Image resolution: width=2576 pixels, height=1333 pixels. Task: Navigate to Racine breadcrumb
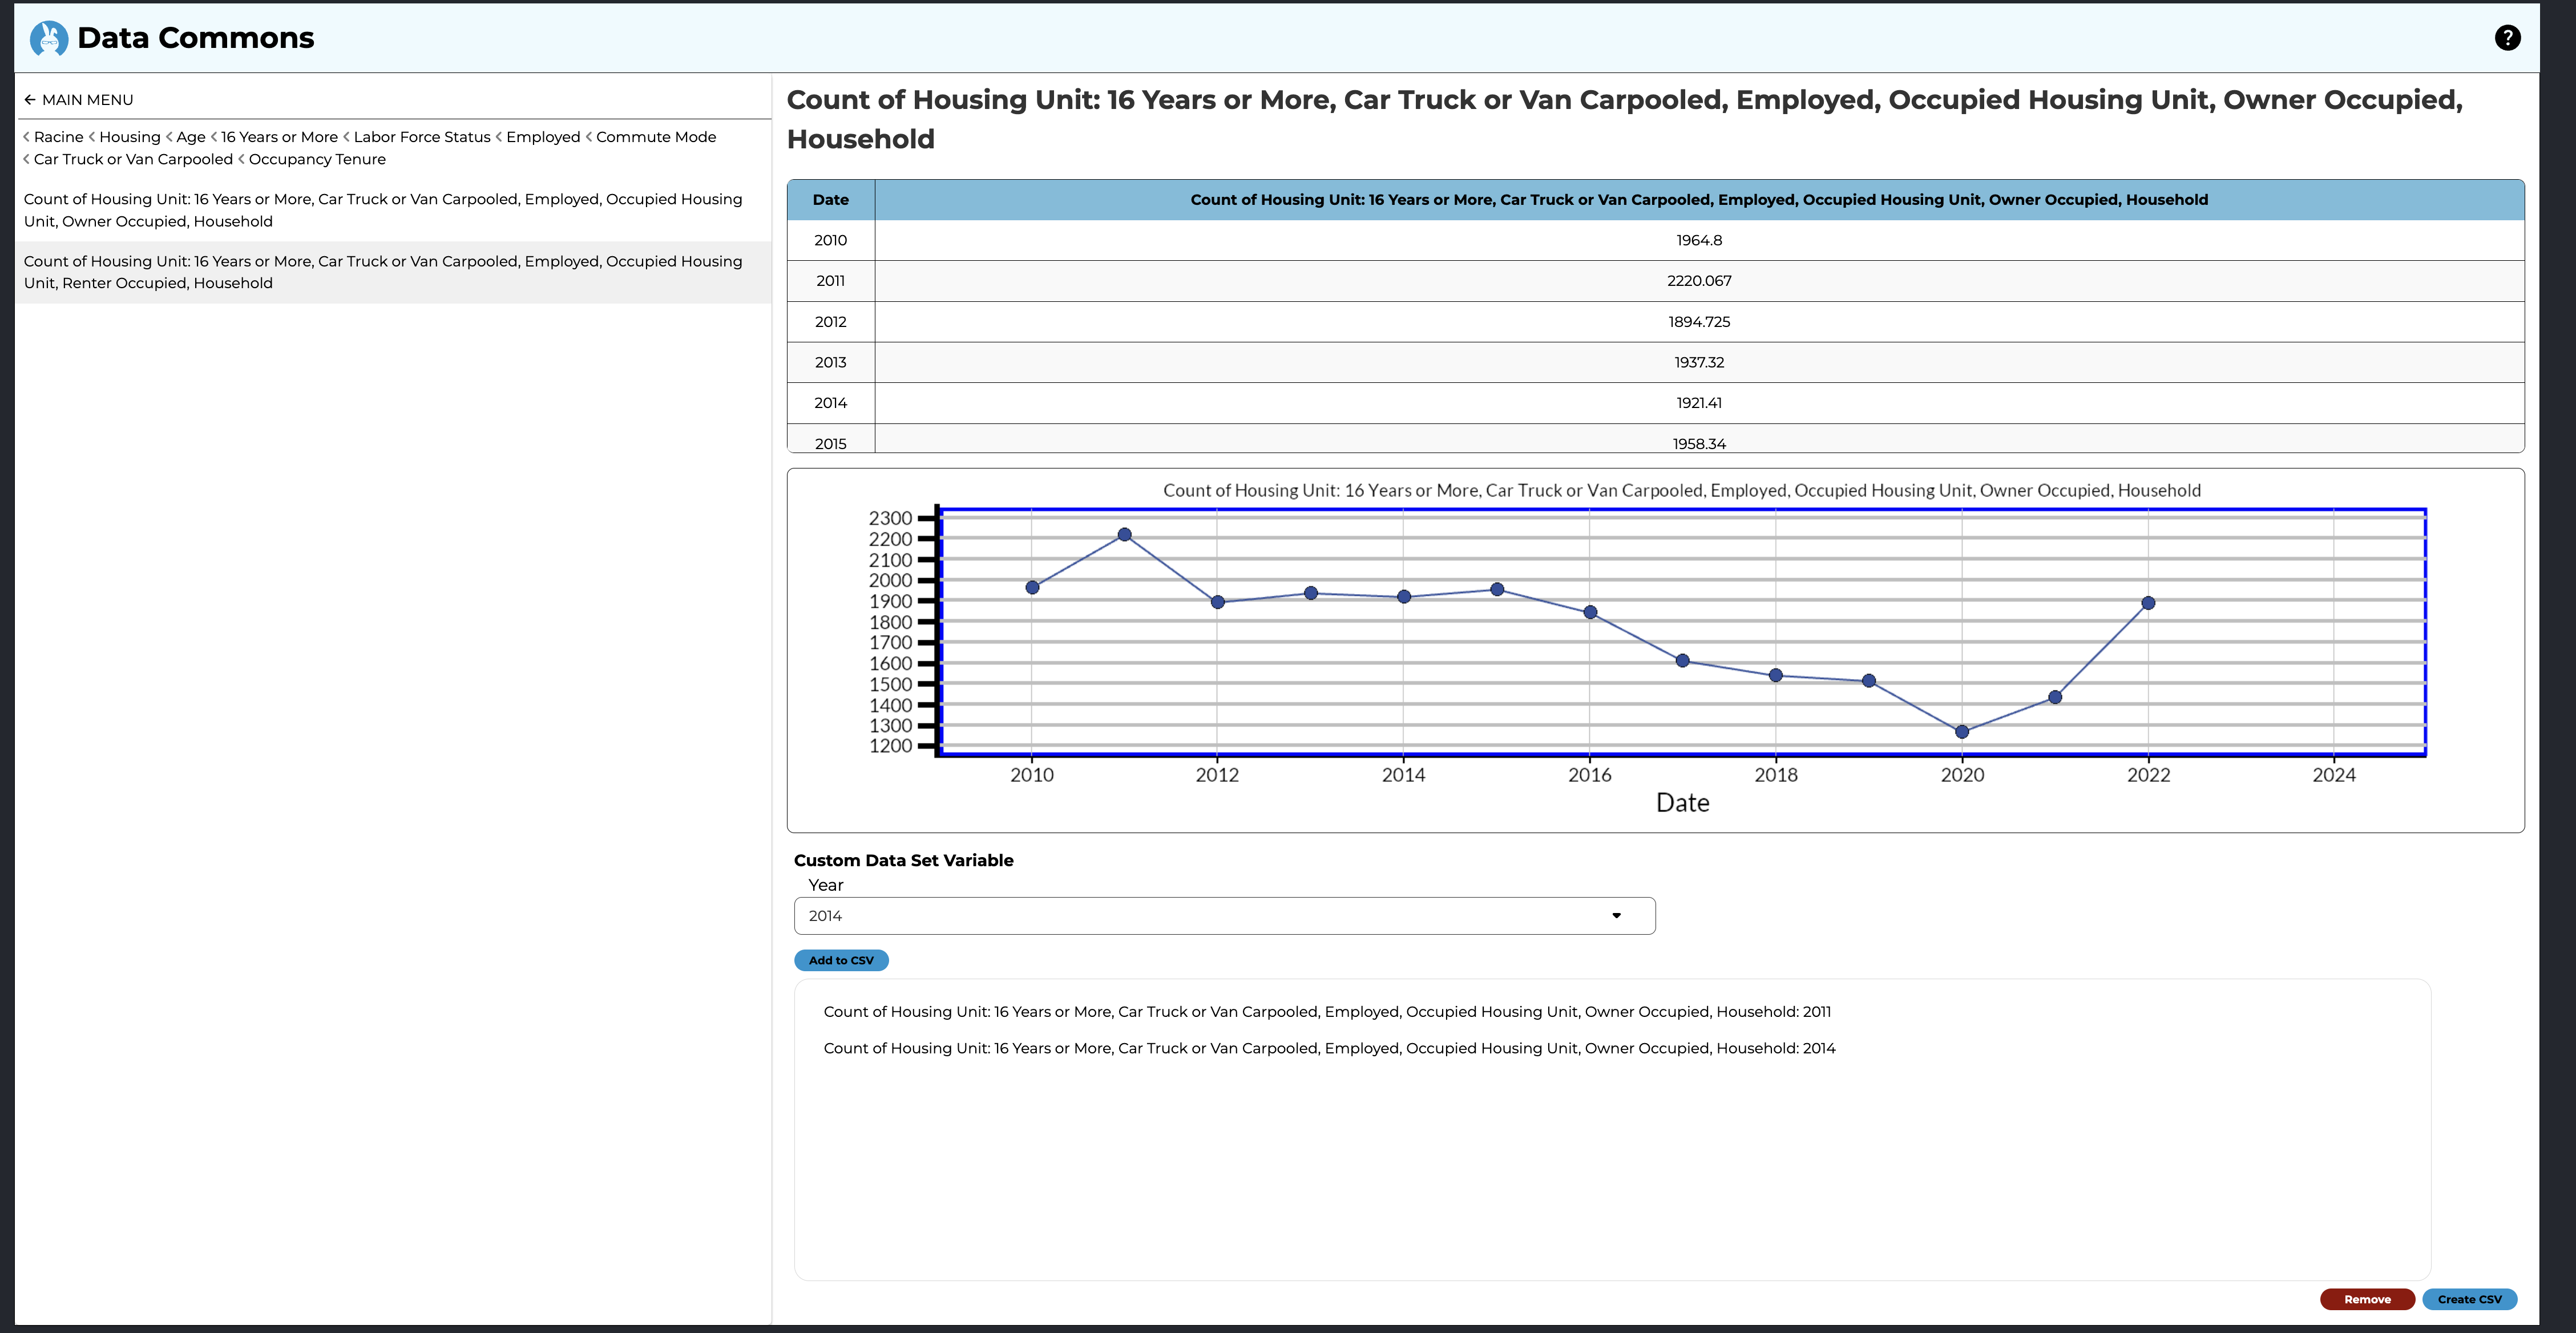58,137
